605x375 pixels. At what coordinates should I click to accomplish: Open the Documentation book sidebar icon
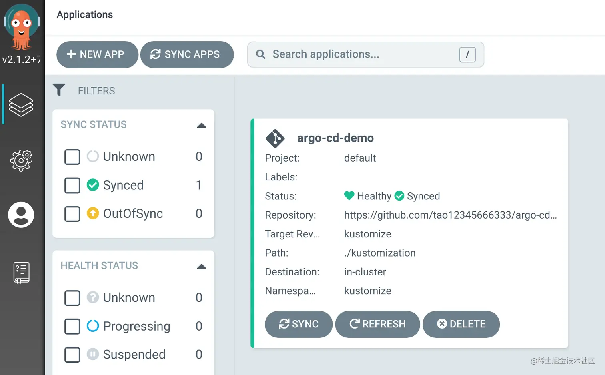click(x=22, y=273)
